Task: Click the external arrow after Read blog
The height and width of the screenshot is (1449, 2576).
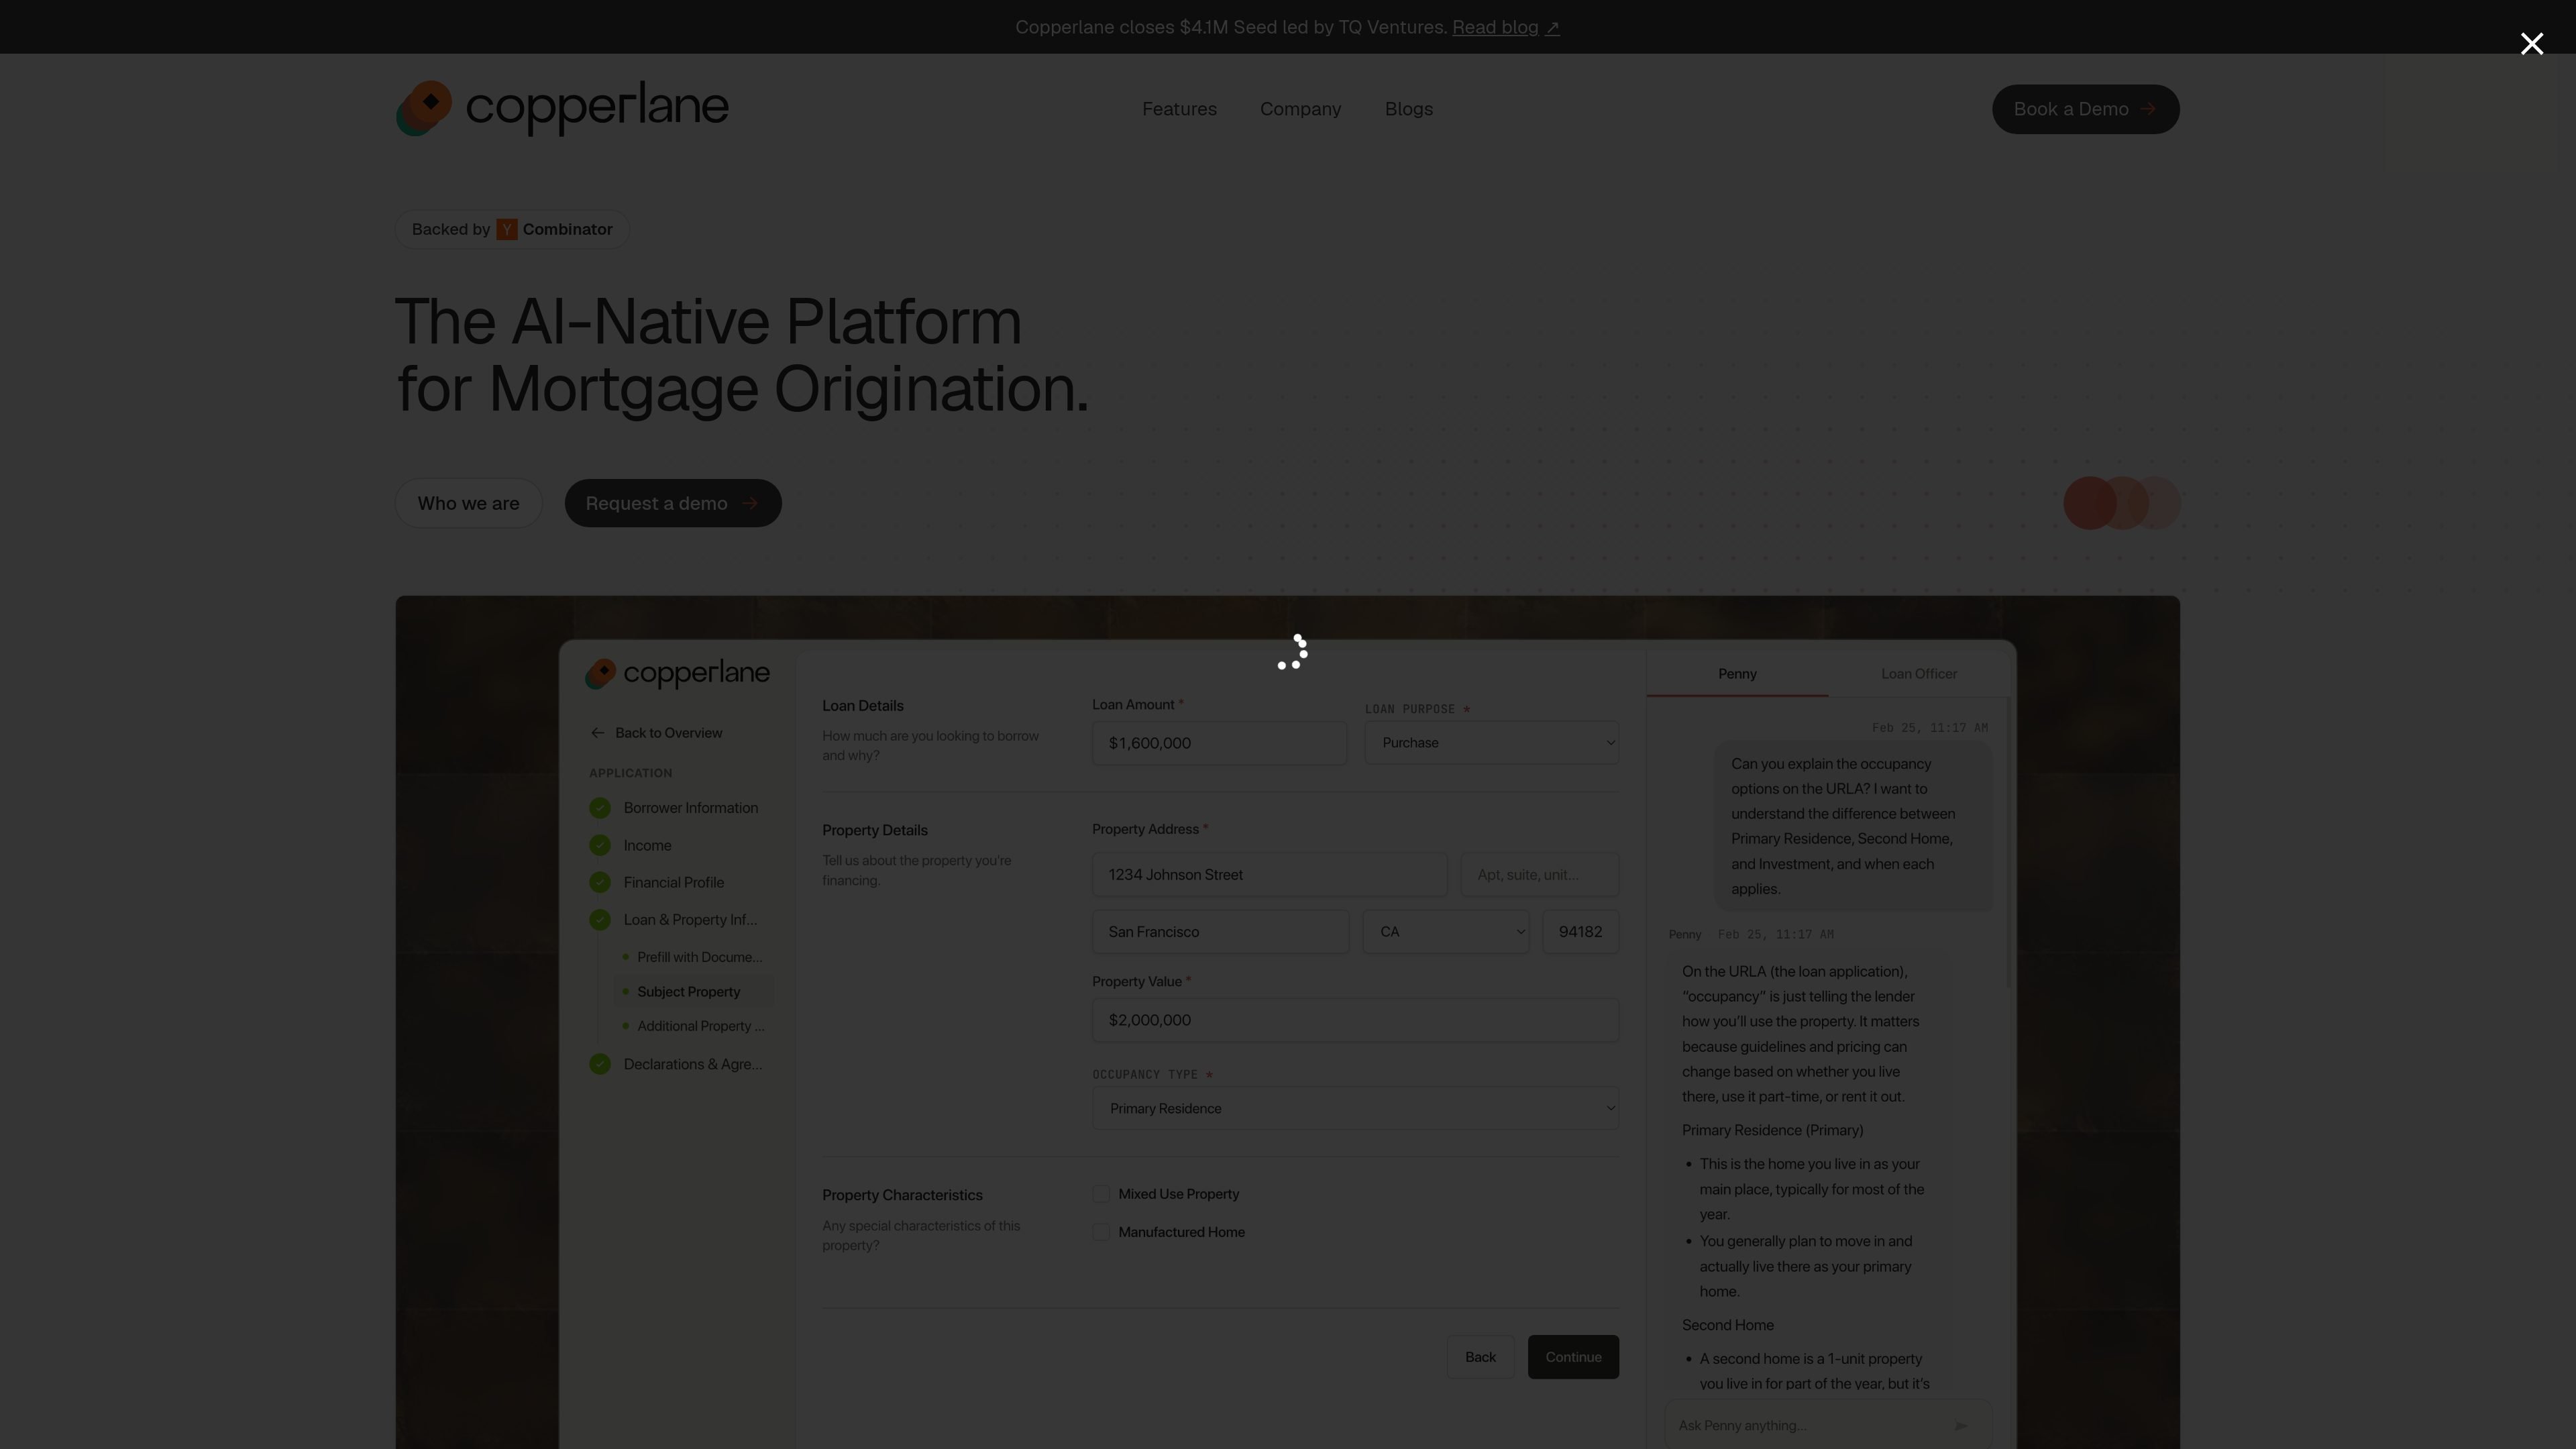Action: click(x=1552, y=28)
